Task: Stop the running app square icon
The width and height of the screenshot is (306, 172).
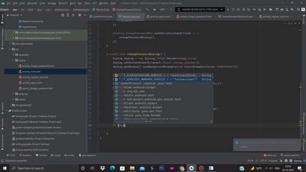Action: (x=264, y=10)
